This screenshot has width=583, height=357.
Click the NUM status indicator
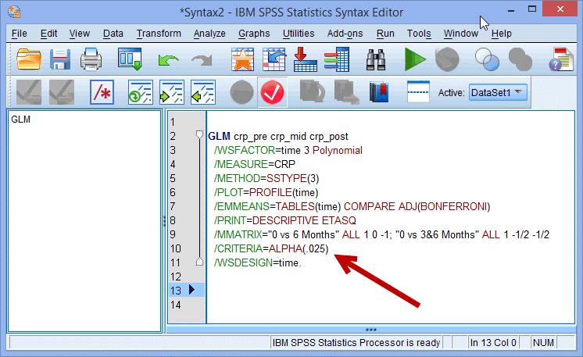point(543,342)
